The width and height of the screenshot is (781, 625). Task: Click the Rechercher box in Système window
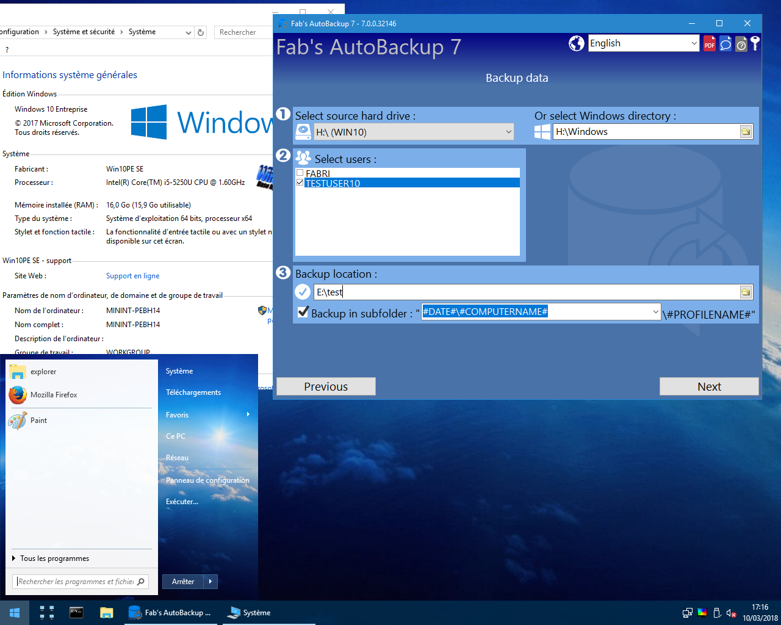243,32
